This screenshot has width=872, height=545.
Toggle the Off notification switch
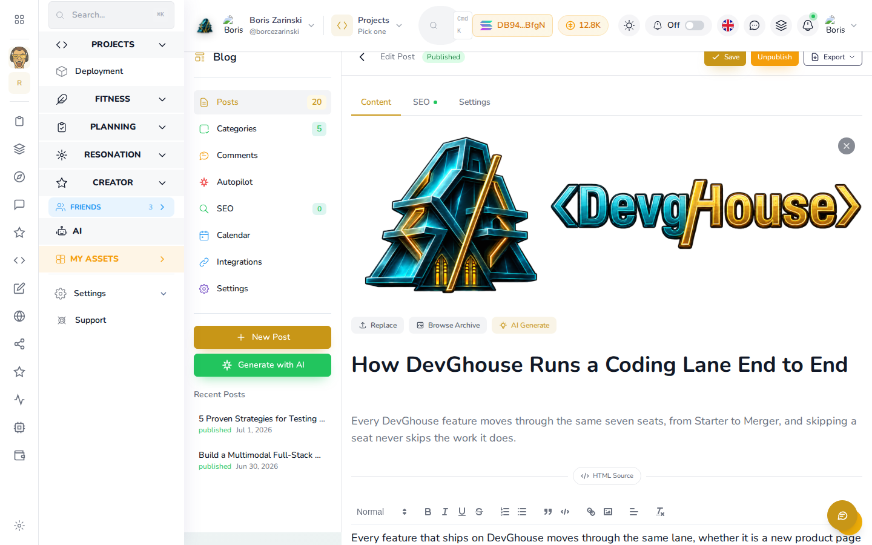click(x=695, y=25)
